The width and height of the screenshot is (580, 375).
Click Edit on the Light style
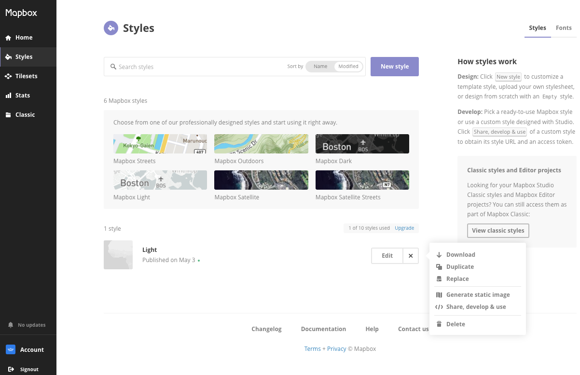(x=387, y=255)
